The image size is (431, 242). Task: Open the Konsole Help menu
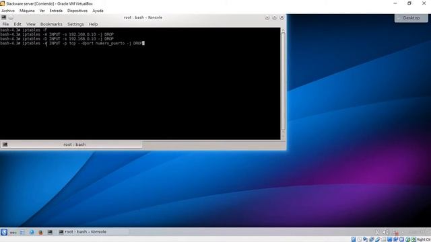click(93, 24)
